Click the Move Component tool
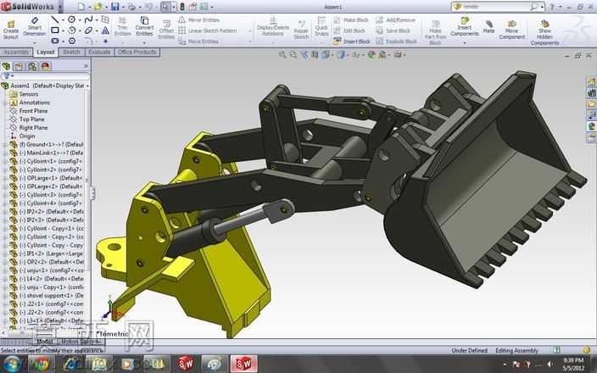The height and width of the screenshot is (373, 597). [x=511, y=30]
